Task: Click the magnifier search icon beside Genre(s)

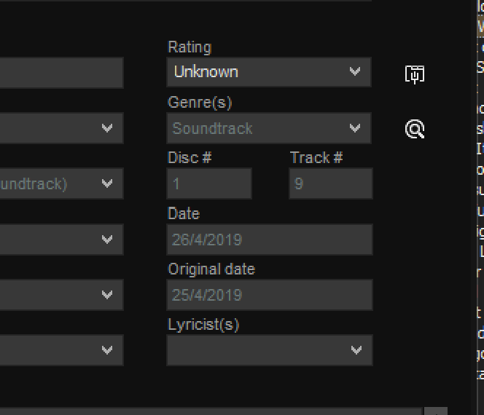Action: (415, 129)
